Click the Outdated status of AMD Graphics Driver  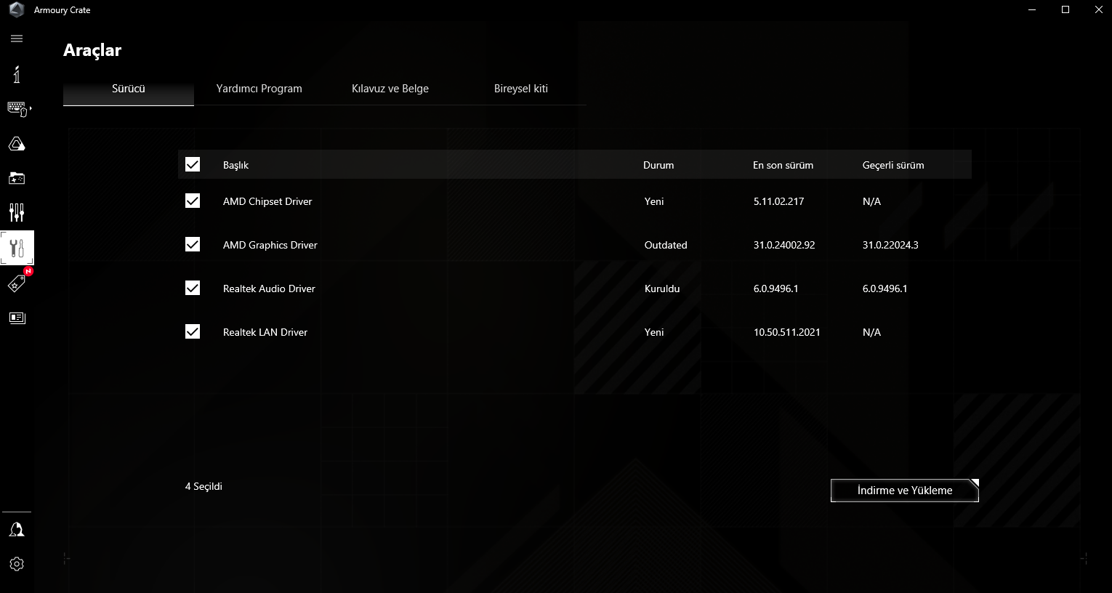point(666,245)
